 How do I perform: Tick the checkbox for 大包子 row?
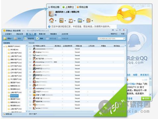tap(30, 92)
